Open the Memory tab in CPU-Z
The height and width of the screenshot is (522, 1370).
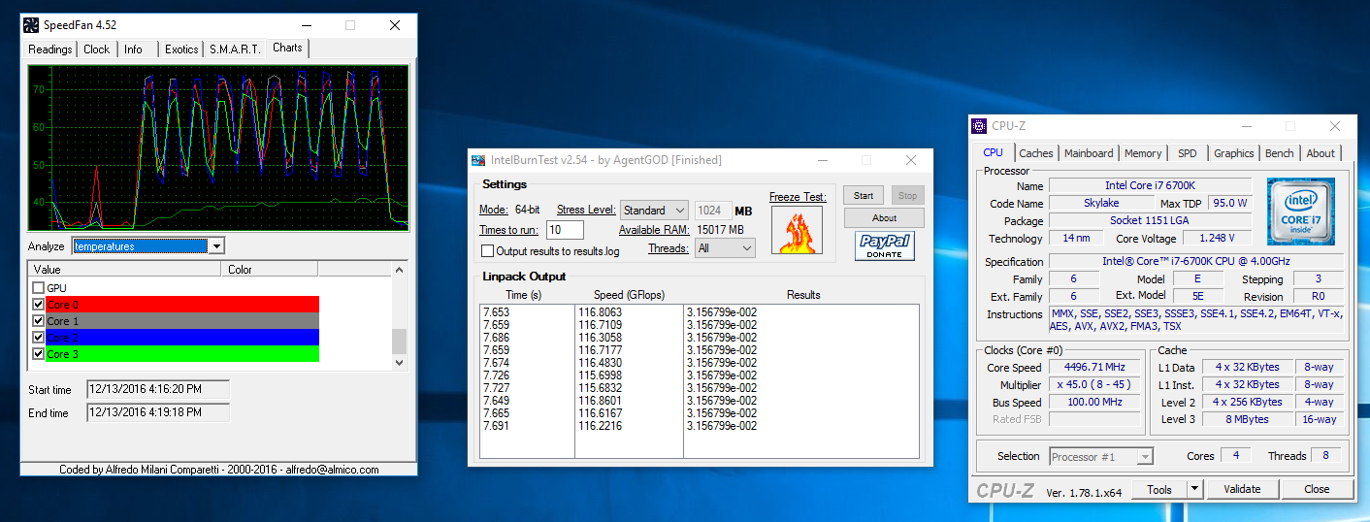(x=1143, y=153)
